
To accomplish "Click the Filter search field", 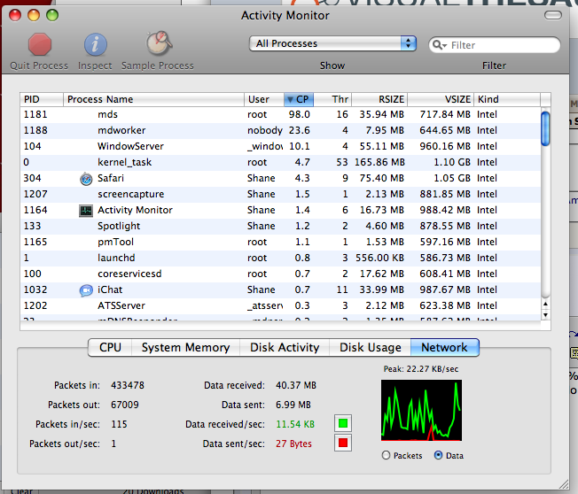I will [495, 45].
